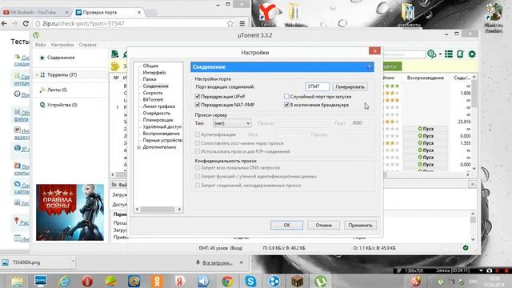Click torrent list vertical scrollbar down arrow
This screenshot has width=512, height=288.
click(x=474, y=169)
